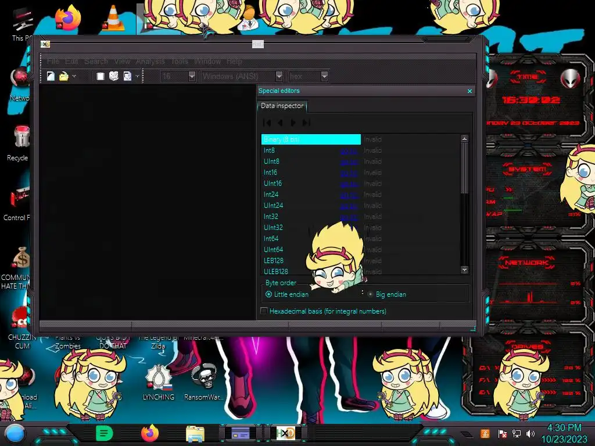Open the Tools menu
The width and height of the screenshot is (595, 446).
(x=180, y=61)
